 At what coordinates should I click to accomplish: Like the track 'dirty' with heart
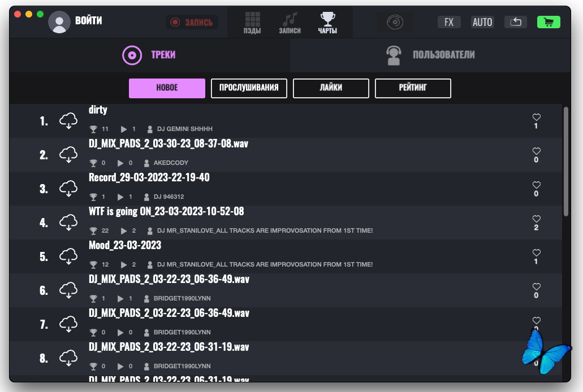(x=536, y=117)
